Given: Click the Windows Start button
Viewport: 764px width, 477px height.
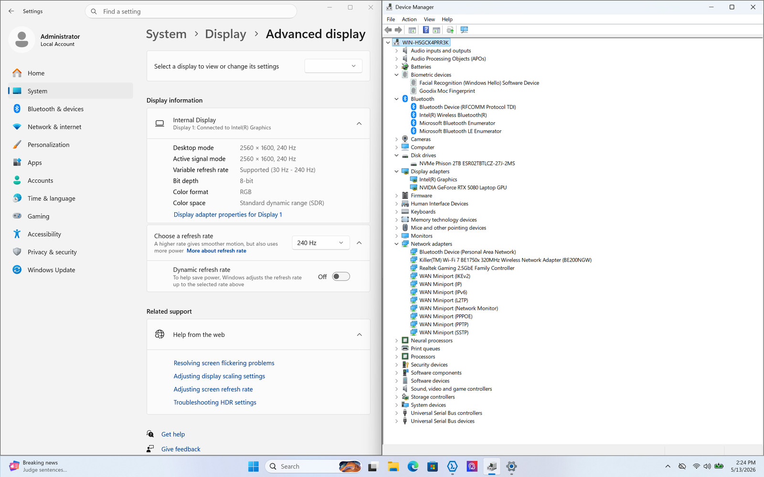Looking at the screenshot, I should coord(254,467).
